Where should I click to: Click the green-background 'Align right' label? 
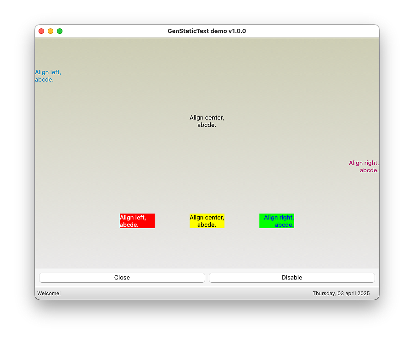[x=276, y=221]
